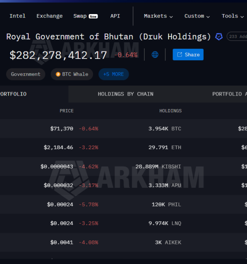The image size is (247, 264).
Task: Expand the Custom dropdown menu
Action: pos(197,16)
